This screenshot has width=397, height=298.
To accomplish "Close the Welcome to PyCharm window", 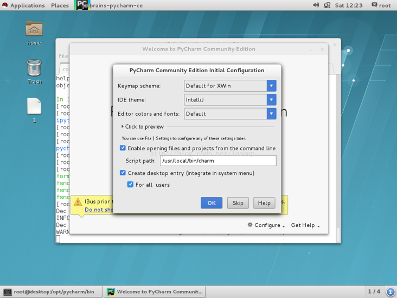I will 322,49.
